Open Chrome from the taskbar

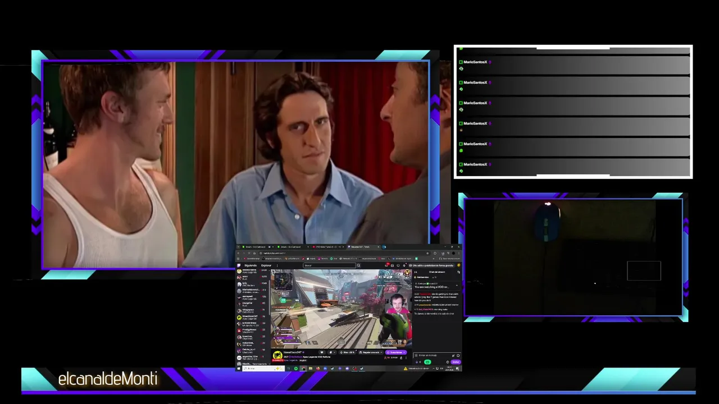pyautogui.click(x=303, y=369)
